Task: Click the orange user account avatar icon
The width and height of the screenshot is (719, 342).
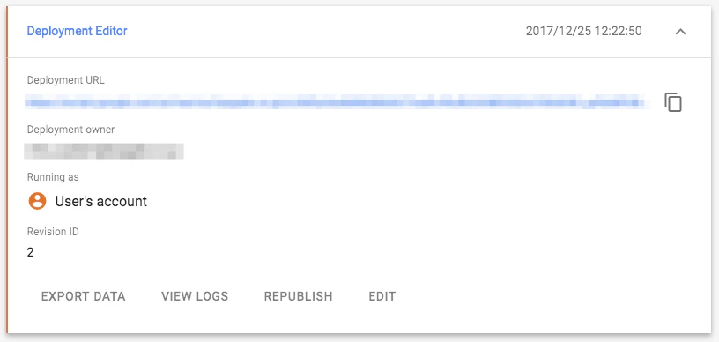Action: click(37, 201)
